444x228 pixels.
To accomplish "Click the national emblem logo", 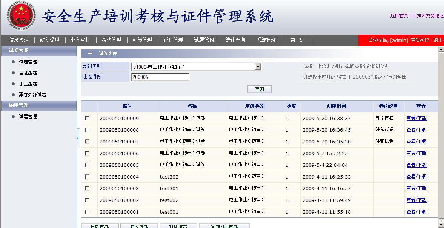I will [x=22, y=15].
